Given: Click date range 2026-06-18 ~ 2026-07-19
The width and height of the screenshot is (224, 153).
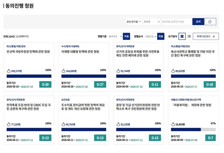Looking at the screenshot, I should (x=20, y=87).
